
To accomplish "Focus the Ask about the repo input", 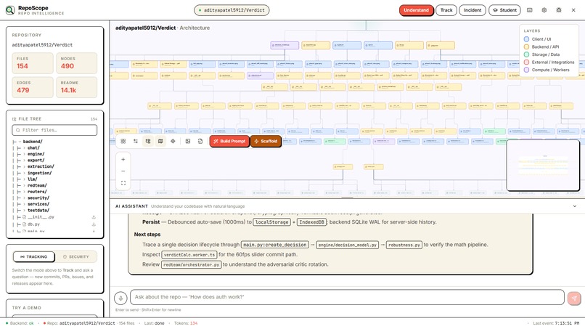I will coord(347,297).
